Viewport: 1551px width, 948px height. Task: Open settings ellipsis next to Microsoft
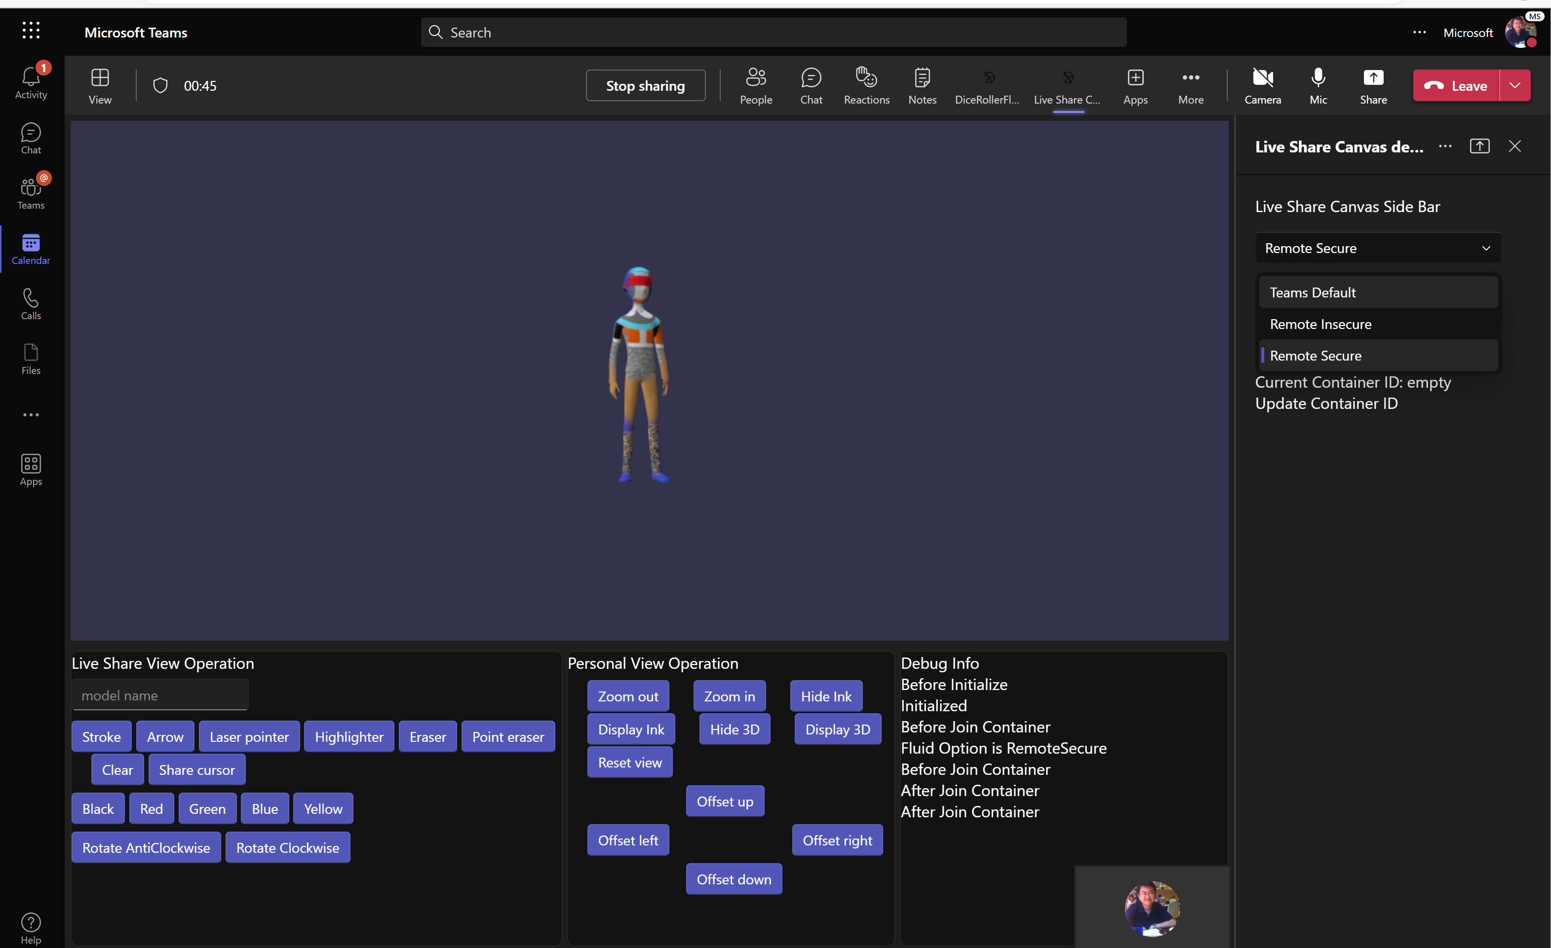(1419, 32)
